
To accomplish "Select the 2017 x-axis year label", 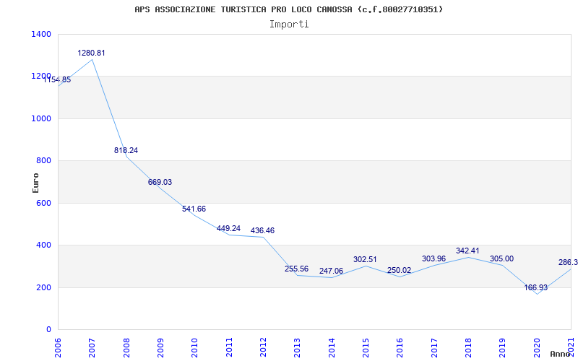I will tap(434, 348).
